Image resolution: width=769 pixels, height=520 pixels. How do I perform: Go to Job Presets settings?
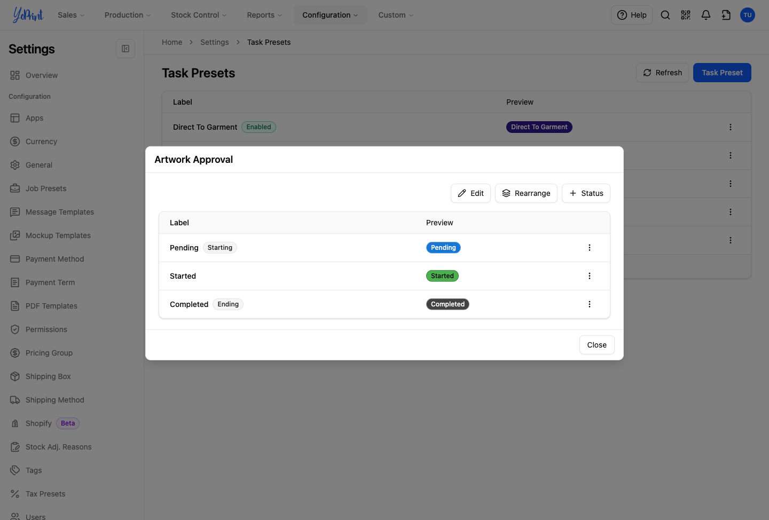click(x=46, y=188)
